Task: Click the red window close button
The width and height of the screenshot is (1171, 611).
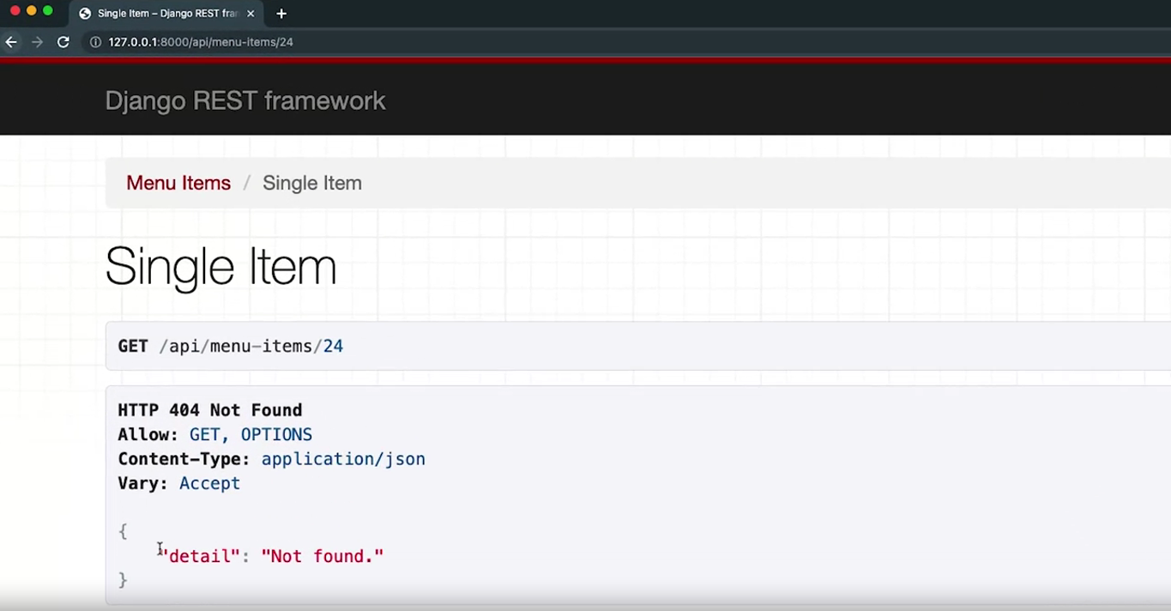Action: point(15,11)
